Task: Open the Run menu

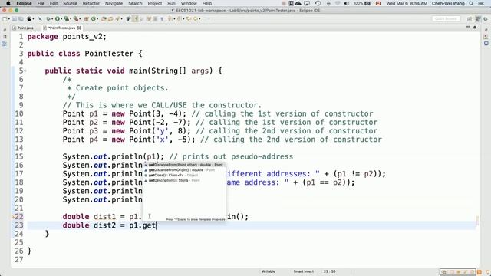Action: (171, 3)
